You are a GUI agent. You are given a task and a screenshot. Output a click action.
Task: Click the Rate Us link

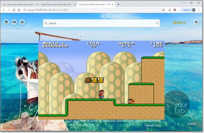click(179, 22)
